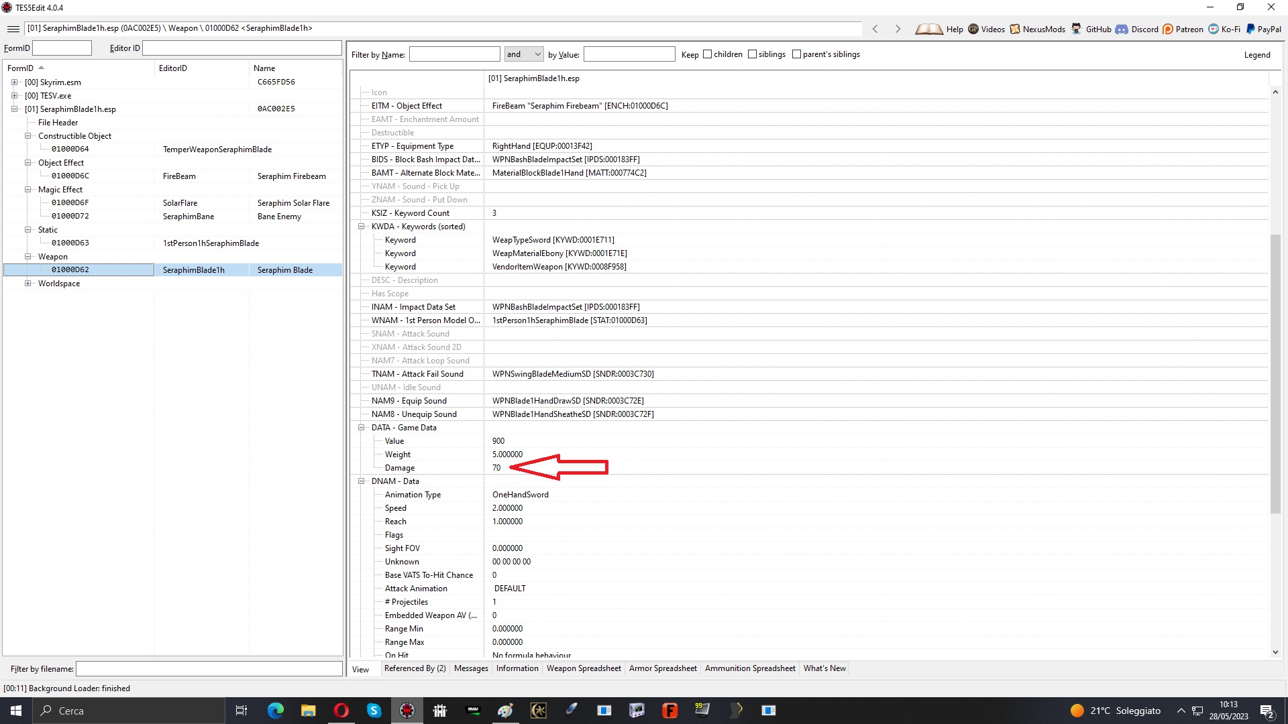1288x724 pixels.
Task: Launch Opera browser from the taskbar
Action: (x=341, y=711)
